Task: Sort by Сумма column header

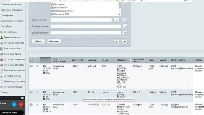Action: point(163,60)
